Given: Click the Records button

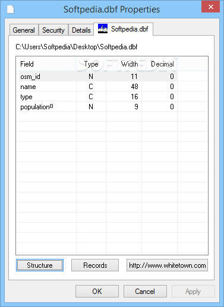Looking at the screenshot, I should point(95,265).
